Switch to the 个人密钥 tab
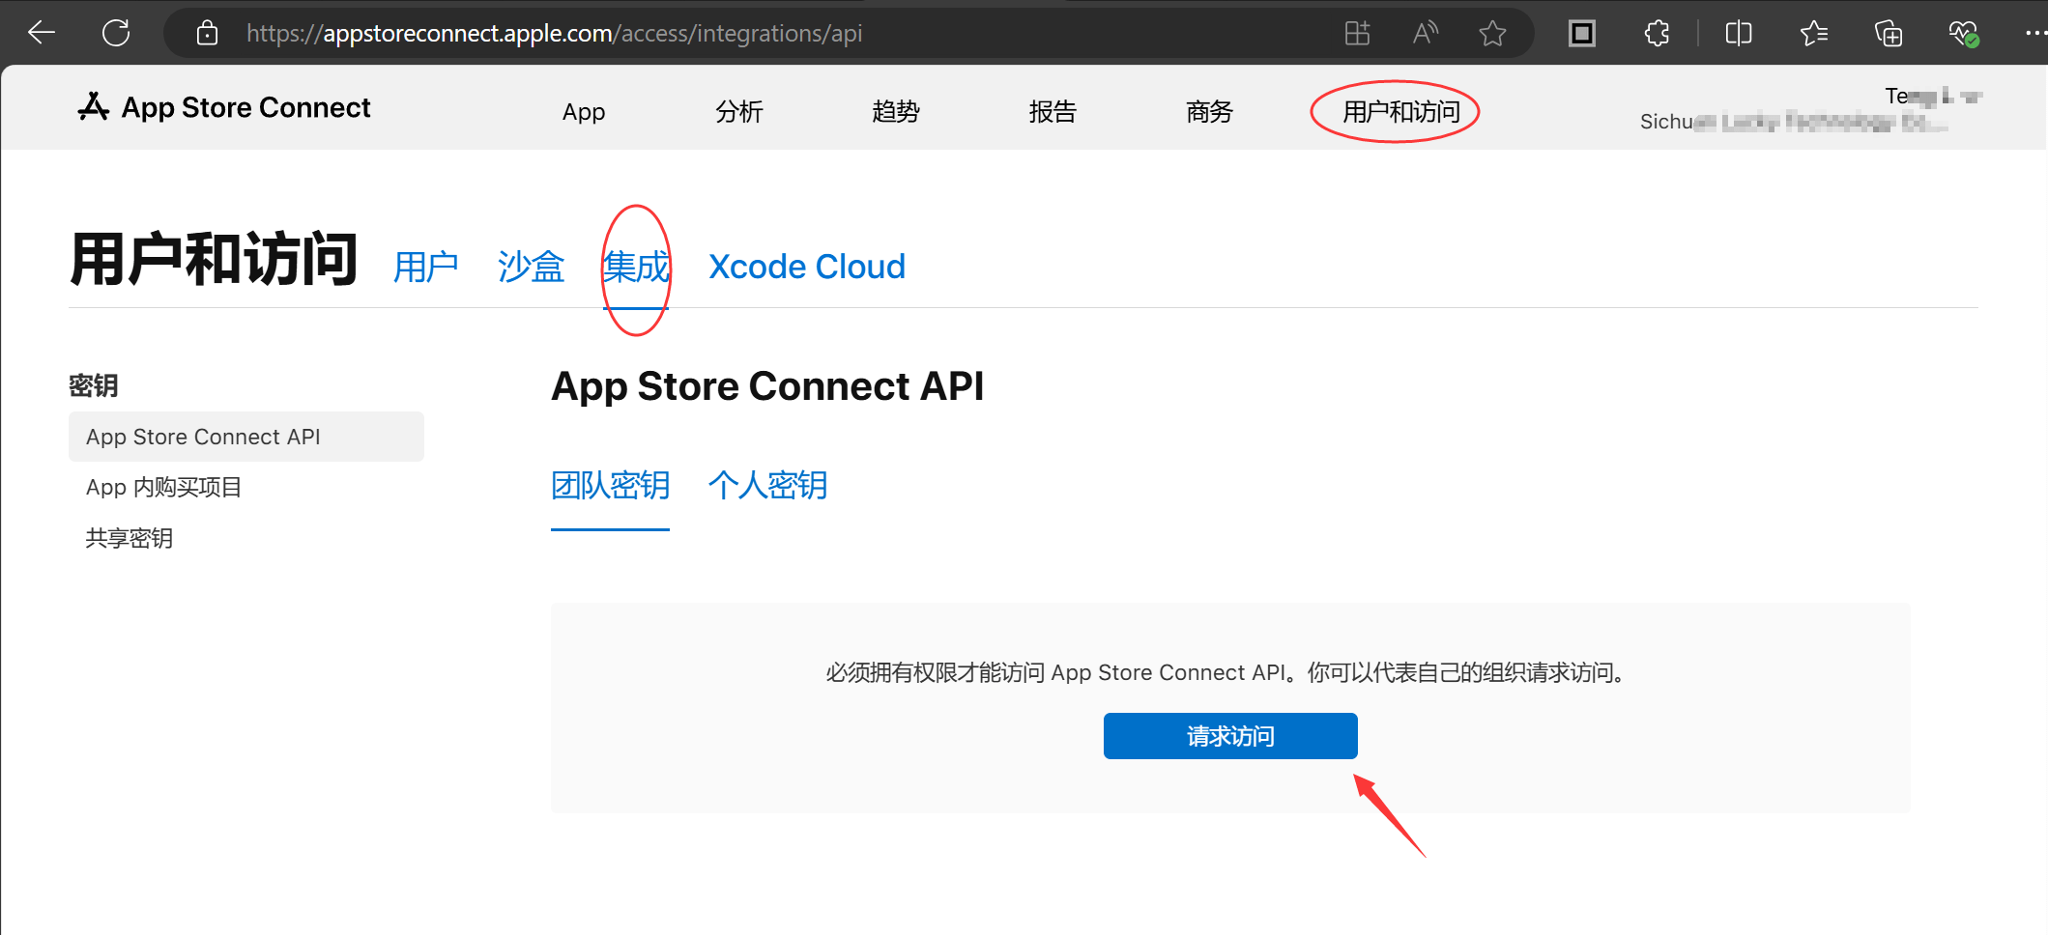Screen dimensions: 2048x935 tap(767, 485)
